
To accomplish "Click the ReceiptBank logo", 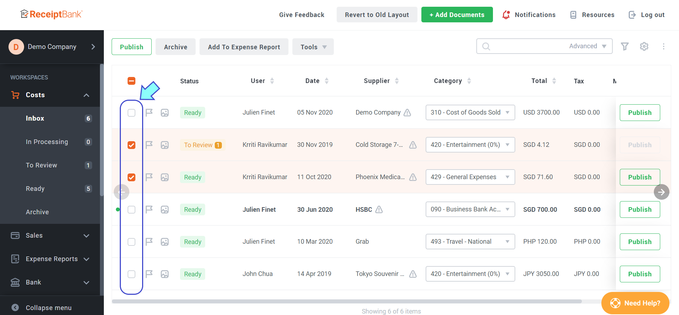I will pyautogui.click(x=51, y=14).
